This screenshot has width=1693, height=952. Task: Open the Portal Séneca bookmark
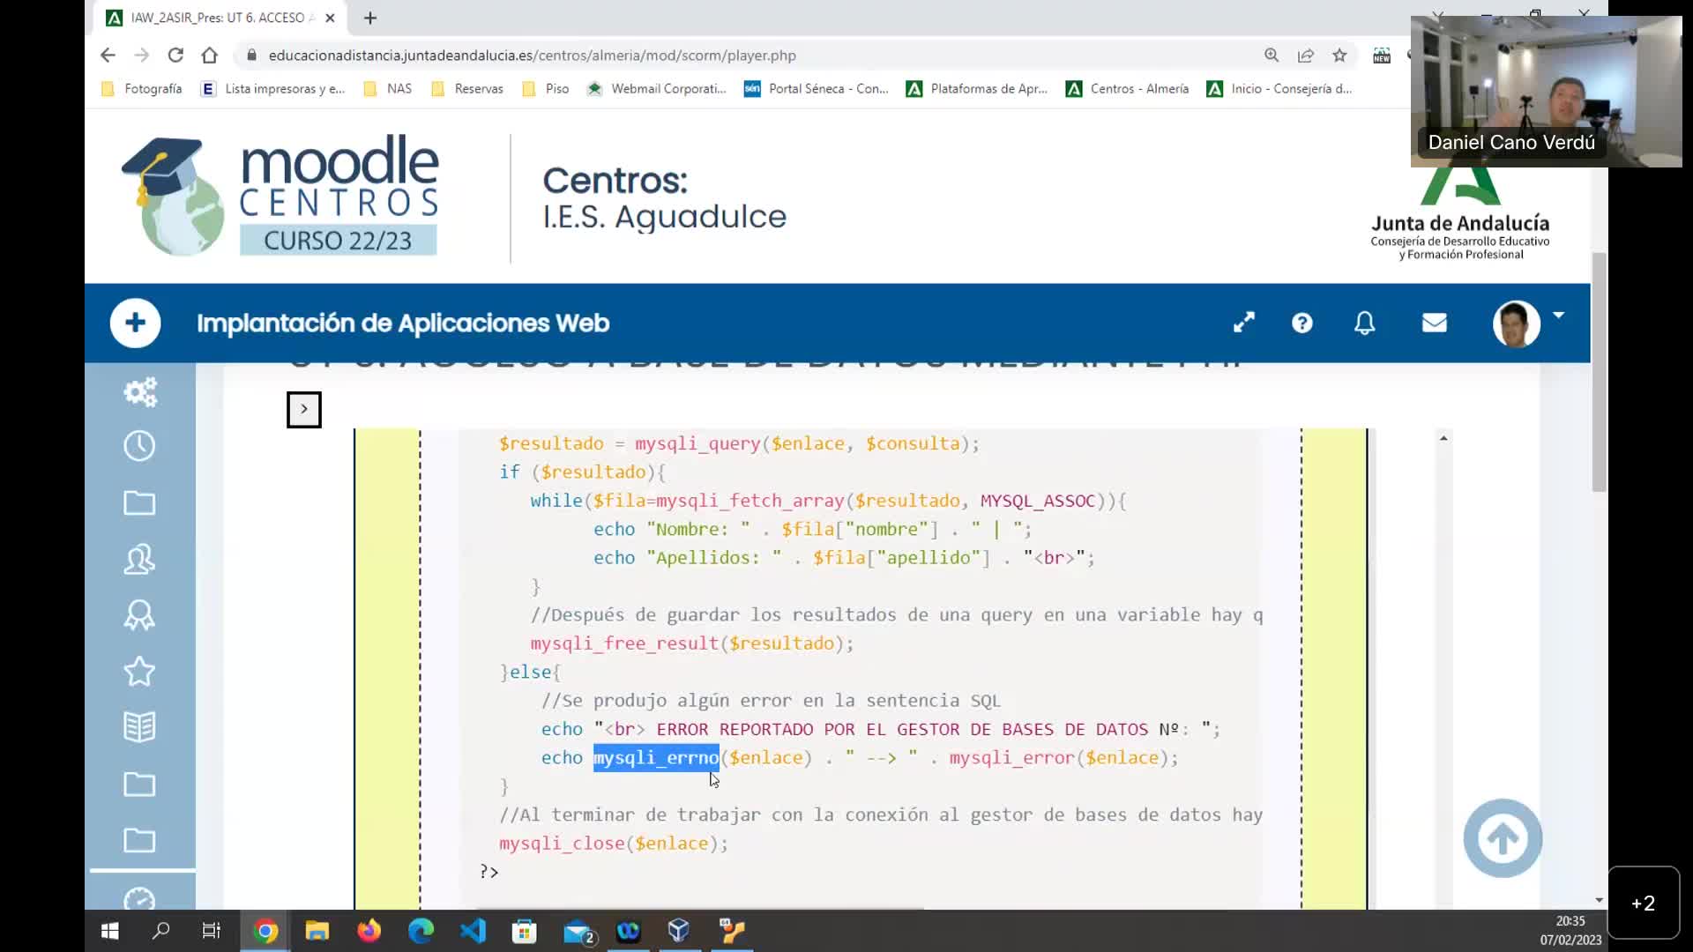816,89
